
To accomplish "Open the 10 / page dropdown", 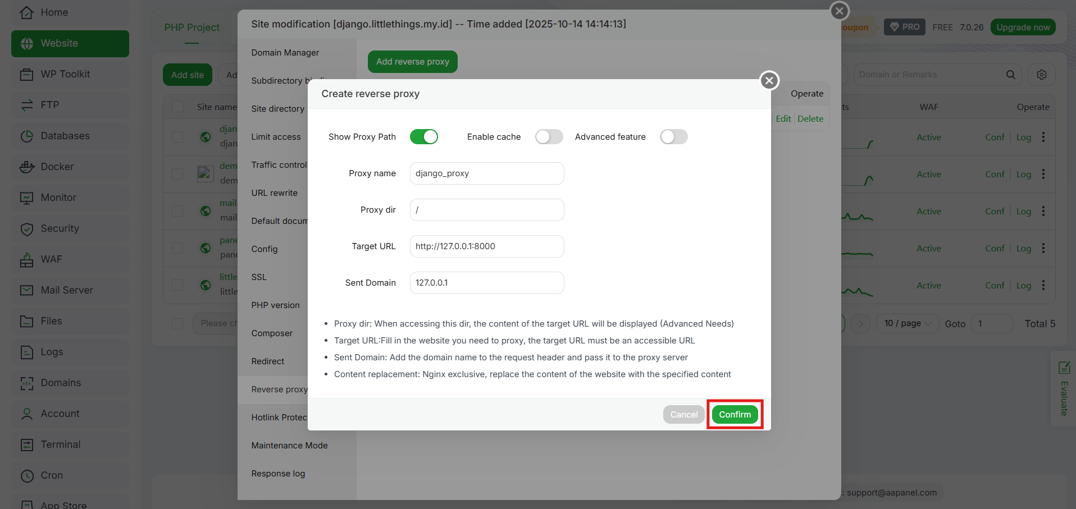I will [x=908, y=323].
